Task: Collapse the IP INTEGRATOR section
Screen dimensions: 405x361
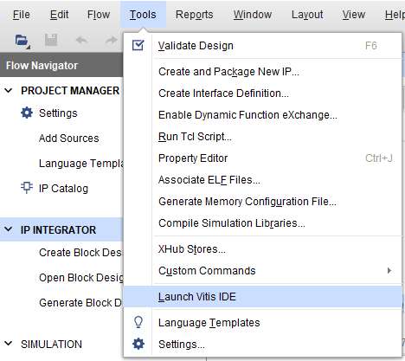Action: coord(9,229)
